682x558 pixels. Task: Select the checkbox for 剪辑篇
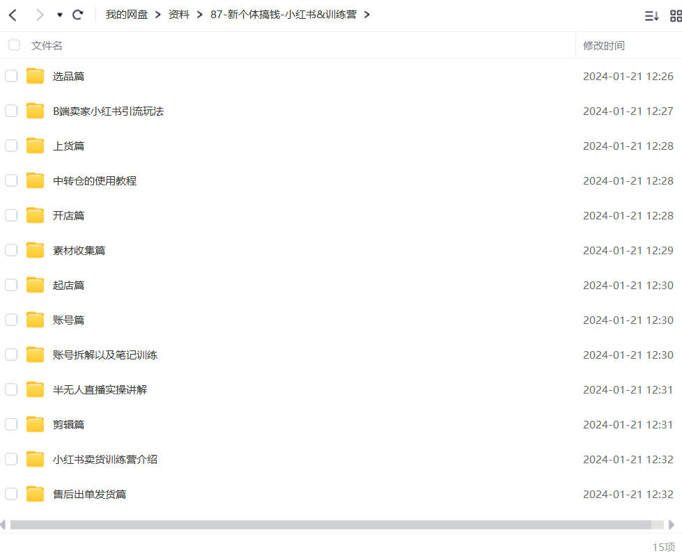point(11,424)
